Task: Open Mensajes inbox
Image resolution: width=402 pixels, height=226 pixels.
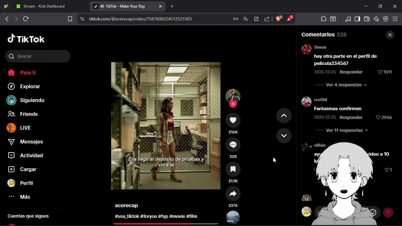Action: point(25,142)
